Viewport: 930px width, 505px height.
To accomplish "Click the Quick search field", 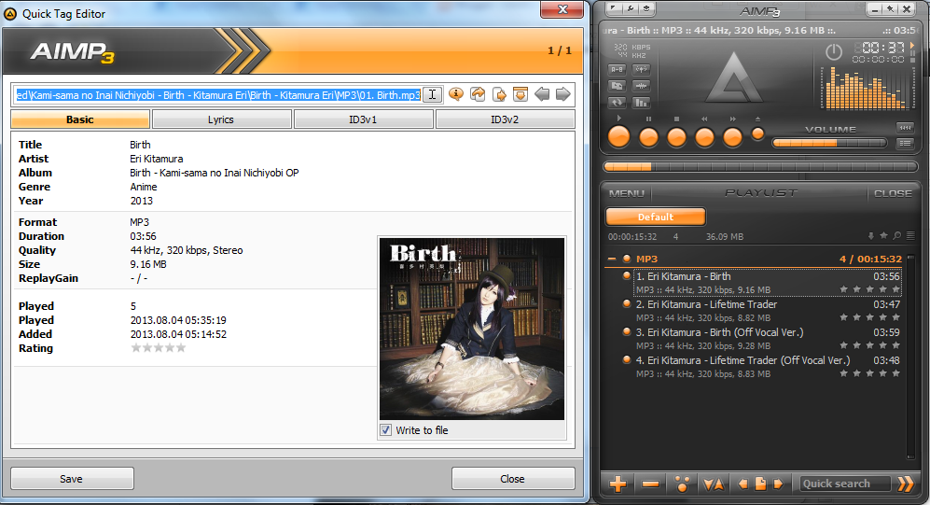I will pyautogui.click(x=844, y=484).
